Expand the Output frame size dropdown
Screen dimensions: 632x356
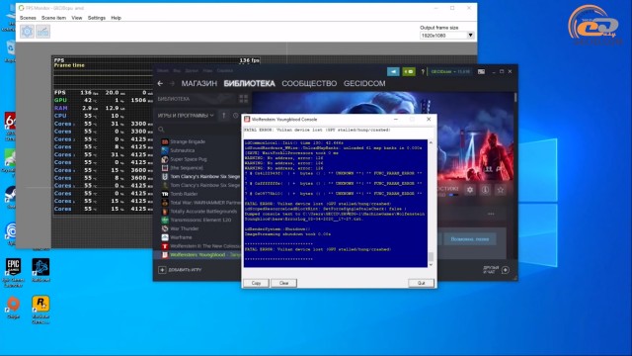[470, 36]
